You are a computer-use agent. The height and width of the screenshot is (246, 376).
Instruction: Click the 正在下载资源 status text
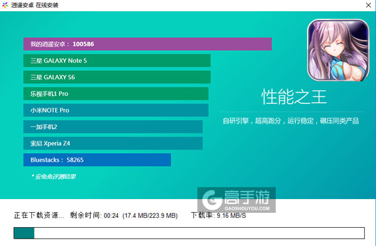point(39,215)
